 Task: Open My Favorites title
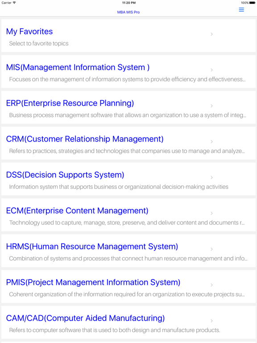29,32
